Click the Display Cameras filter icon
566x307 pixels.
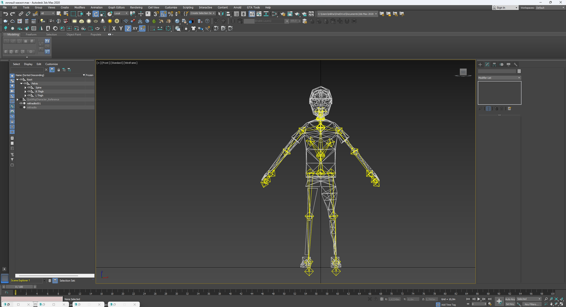point(12,91)
